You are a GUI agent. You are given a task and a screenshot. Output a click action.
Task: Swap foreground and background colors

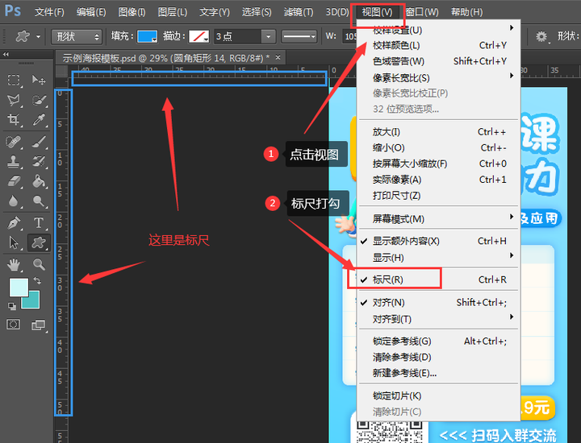pyautogui.click(x=37, y=280)
